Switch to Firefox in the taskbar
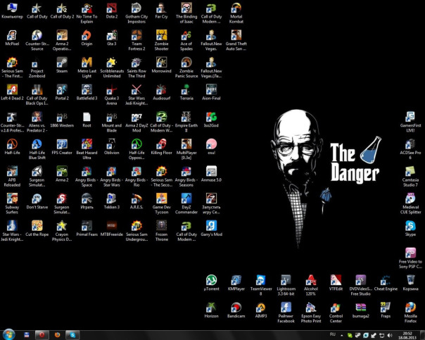This screenshot has height=340, width=425. (x=57, y=335)
